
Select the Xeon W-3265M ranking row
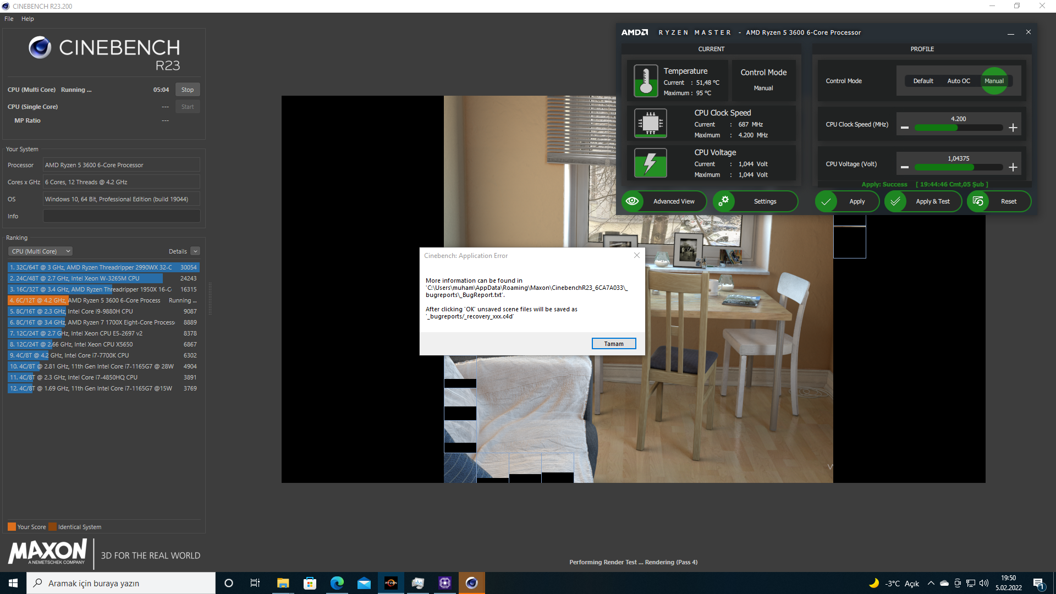[103, 278]
